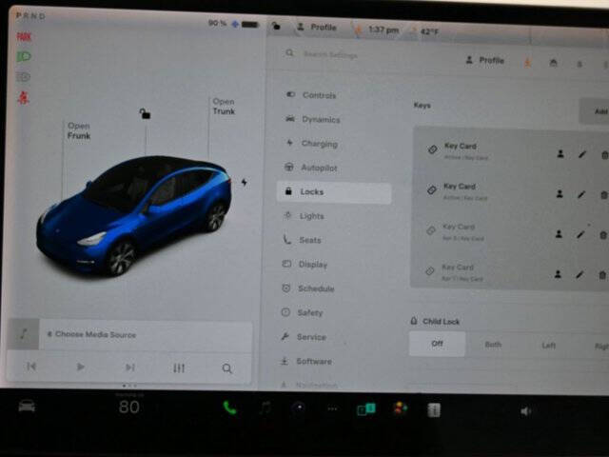Open the media equalizer settings
This screenshot has height=457, width=609.
179,368
